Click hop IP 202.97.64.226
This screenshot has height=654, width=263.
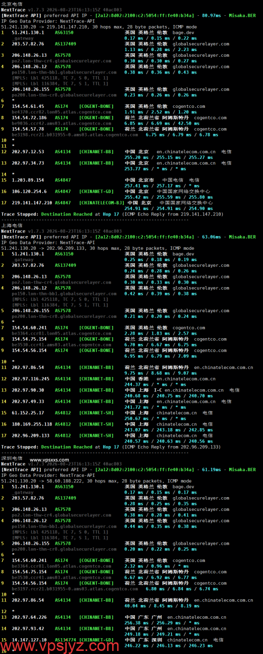(29, 617)
